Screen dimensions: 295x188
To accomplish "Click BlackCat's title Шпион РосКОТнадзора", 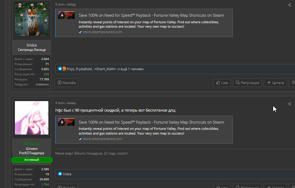I will coord(32,151).
